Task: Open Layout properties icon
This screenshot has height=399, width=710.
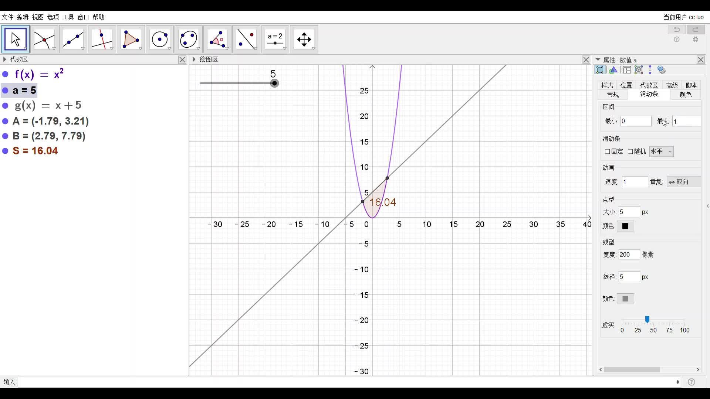Action: pyautogui.click(x=627, y=70)
